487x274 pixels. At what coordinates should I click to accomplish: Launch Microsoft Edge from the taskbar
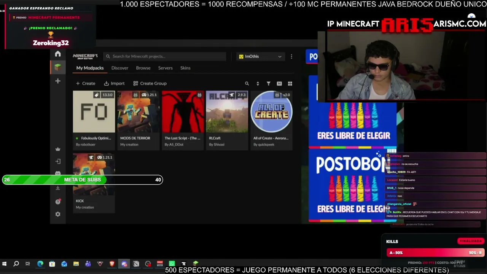[x=40, y=264]
